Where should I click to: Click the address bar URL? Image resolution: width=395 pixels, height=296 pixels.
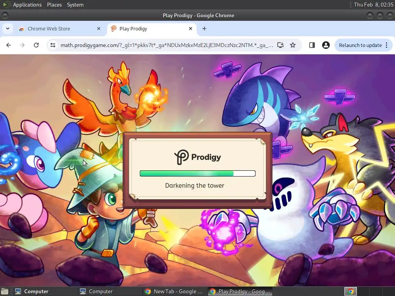(x=167, y=45)
